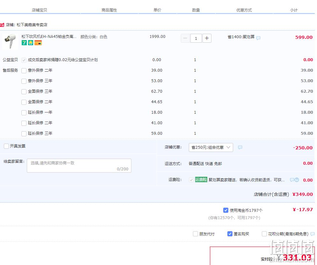Click the 商品属性 column header

click(x=109, y=10)
